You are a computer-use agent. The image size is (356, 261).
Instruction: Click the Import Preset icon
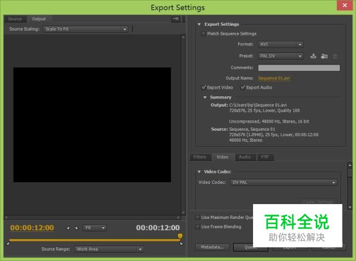click(x=324, y=56)
